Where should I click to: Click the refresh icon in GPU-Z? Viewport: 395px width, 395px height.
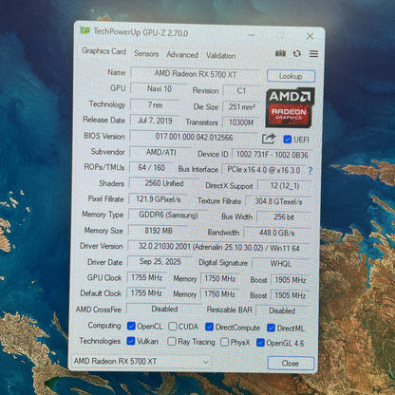point(297,54)
